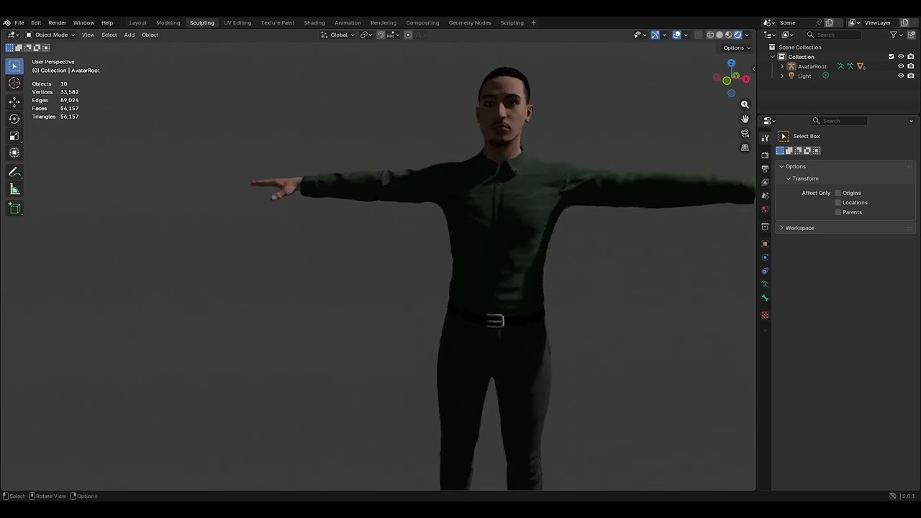Enable the Locations checkbox
The image size is (921, 518).
click(838, 202)
